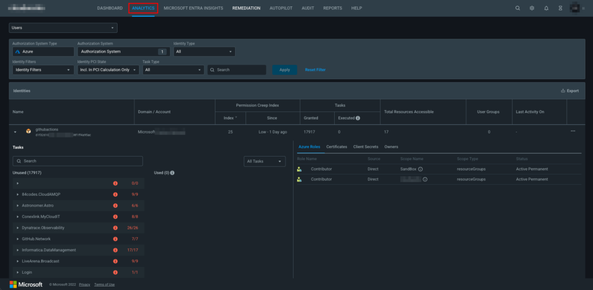Expand the GitHub.Network task group

[18, 239]
